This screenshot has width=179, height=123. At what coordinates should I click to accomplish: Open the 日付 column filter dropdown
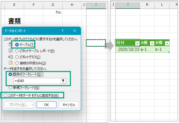coord(137,43)
